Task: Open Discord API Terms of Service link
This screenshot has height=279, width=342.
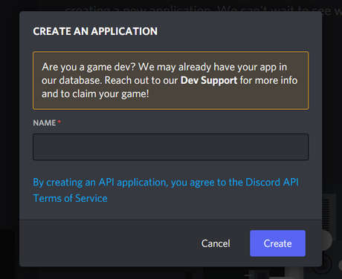Action: click(166, 190)
